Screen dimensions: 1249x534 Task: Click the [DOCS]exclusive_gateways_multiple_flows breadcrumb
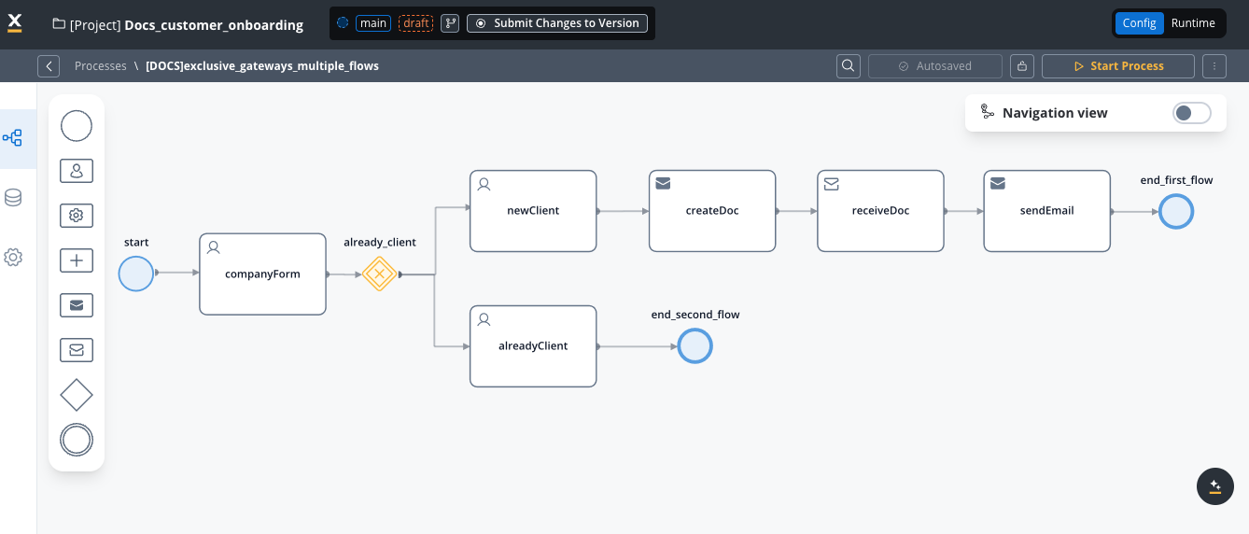[x=262, y=66]
